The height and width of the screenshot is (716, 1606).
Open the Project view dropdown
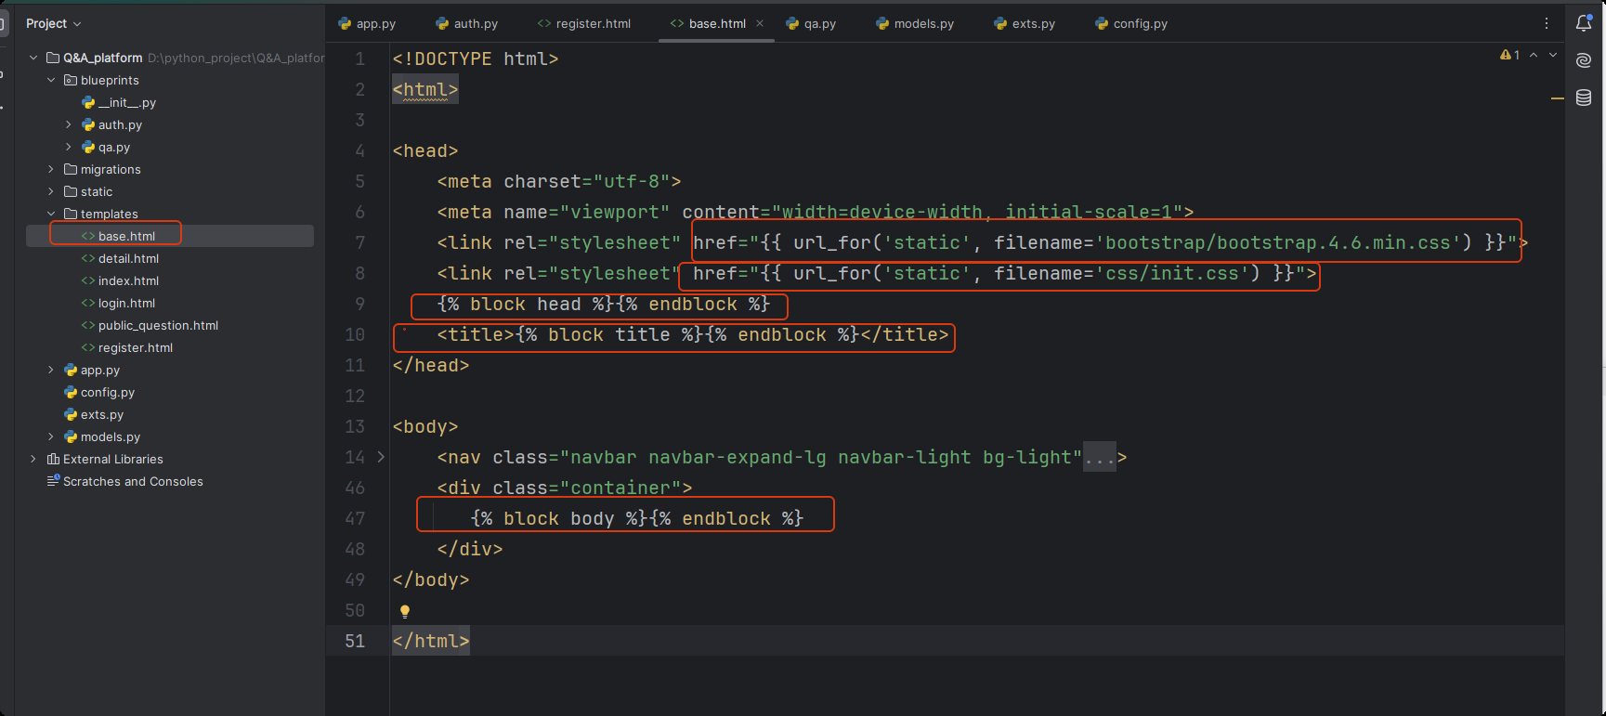[54, 23]
